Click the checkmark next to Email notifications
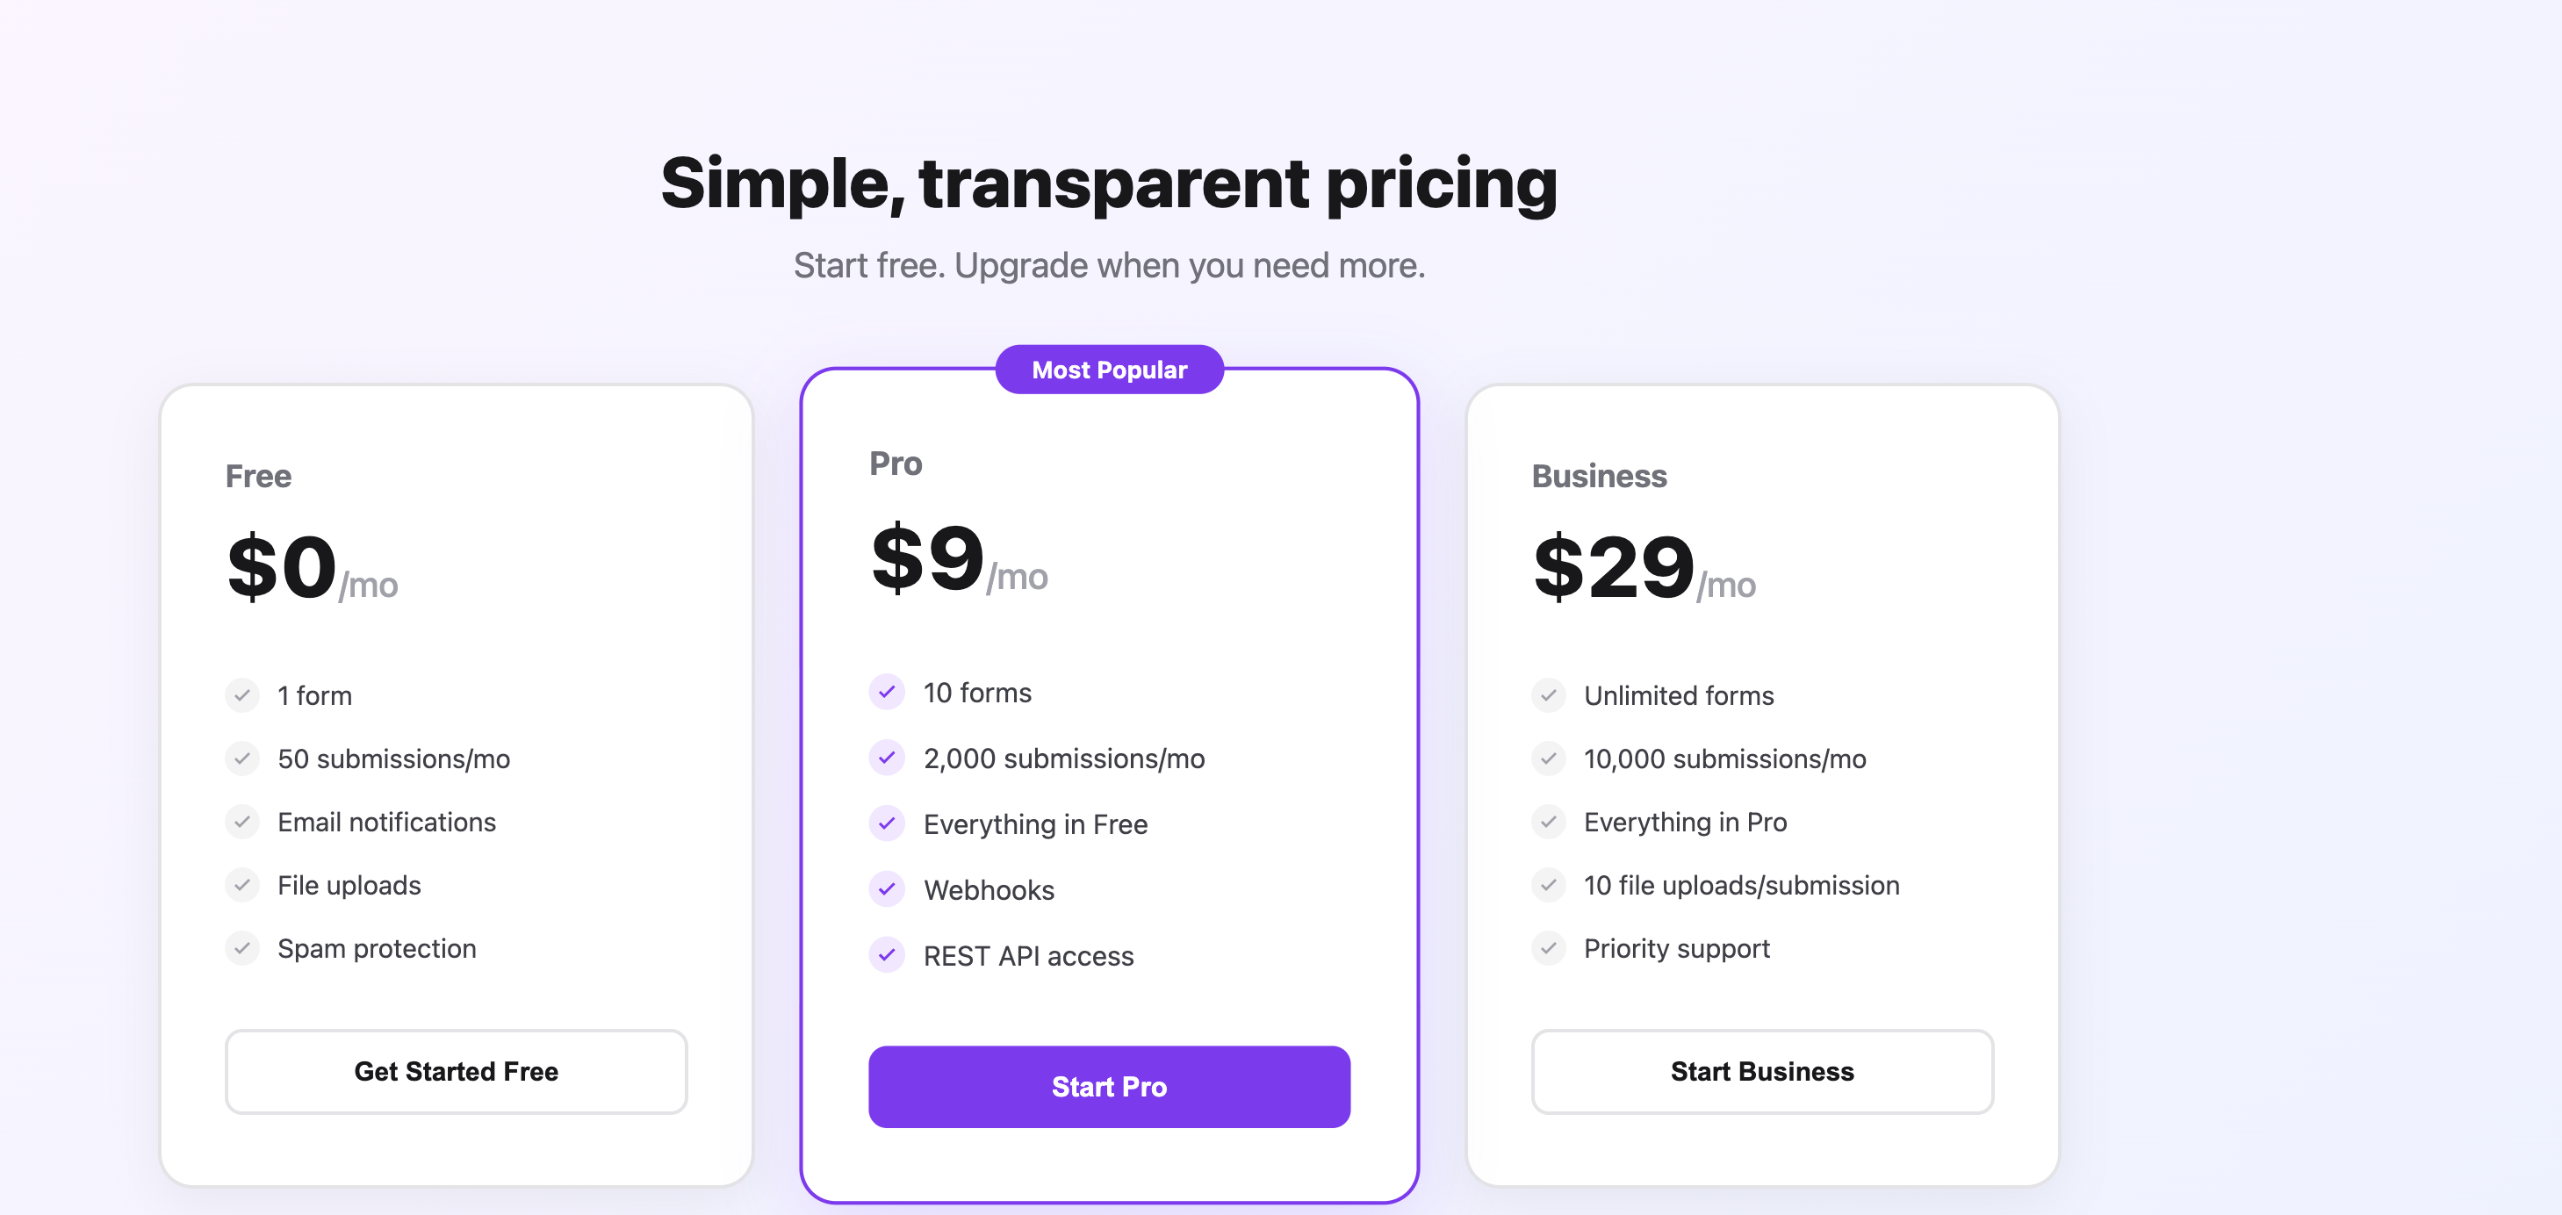This screenshot has height=1215, width=2562. 241,823
